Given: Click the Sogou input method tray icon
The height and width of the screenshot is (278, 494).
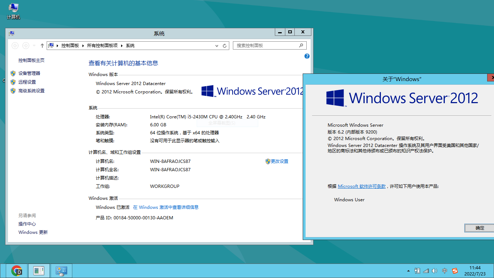Looking at the screenshot, I should [x=455, y=271].
